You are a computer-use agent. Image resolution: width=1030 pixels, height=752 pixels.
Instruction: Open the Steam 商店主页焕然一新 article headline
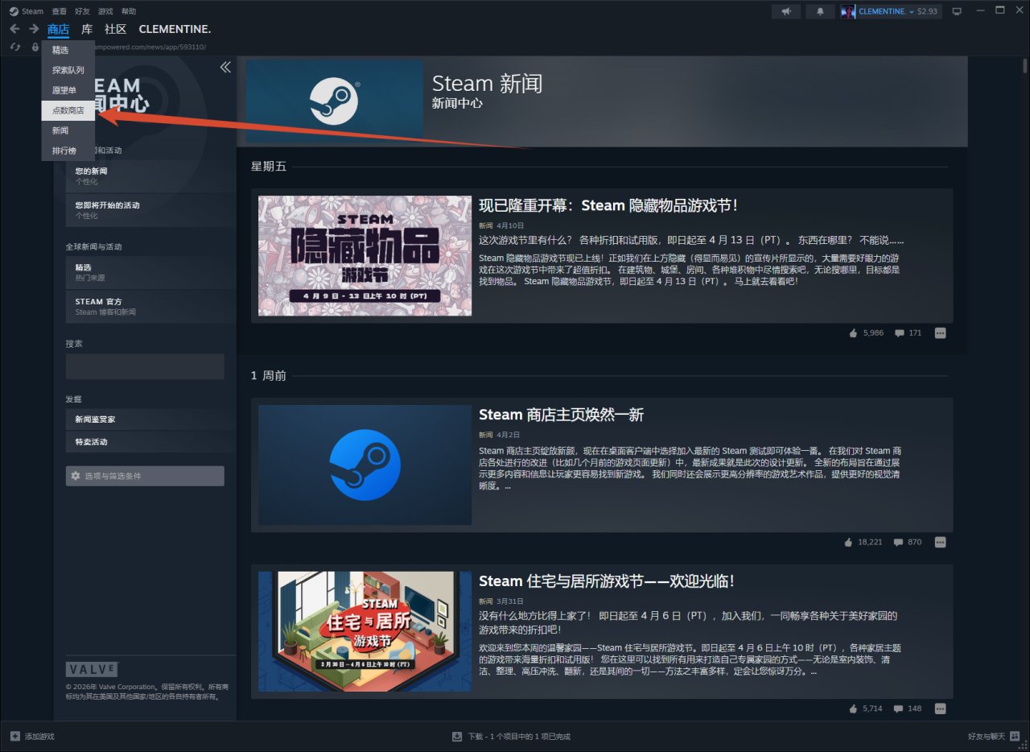(x=561, y=415)
